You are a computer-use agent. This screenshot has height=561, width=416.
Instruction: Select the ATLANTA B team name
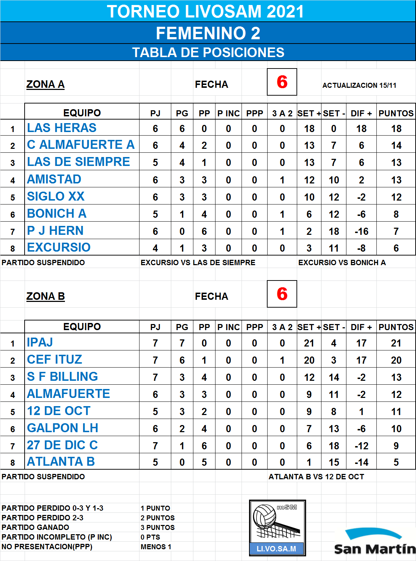point(61,461)
